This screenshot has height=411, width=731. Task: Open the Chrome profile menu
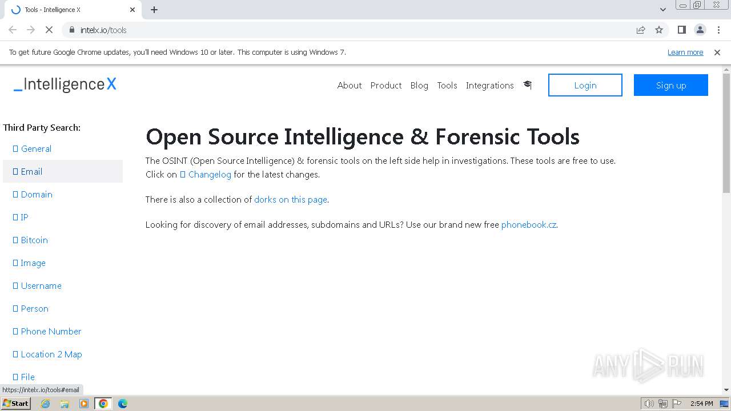700,30
